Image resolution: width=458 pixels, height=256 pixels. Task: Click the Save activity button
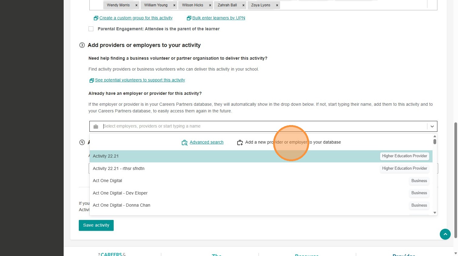click(96, 225)
